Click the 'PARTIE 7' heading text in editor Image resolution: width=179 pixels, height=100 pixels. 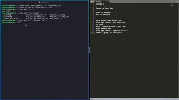tap(100, 4)
